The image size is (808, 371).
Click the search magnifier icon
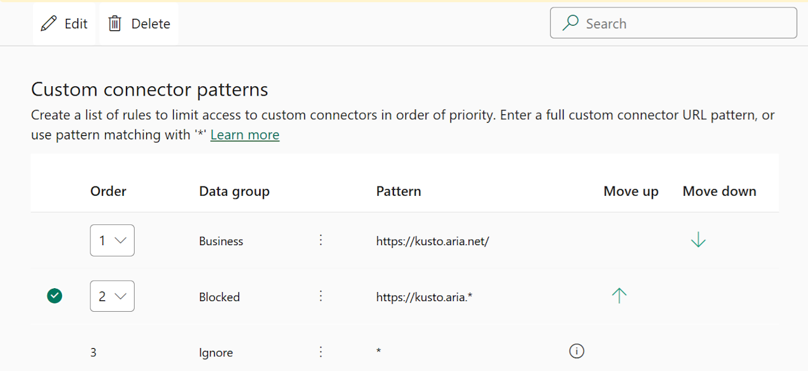570,24
